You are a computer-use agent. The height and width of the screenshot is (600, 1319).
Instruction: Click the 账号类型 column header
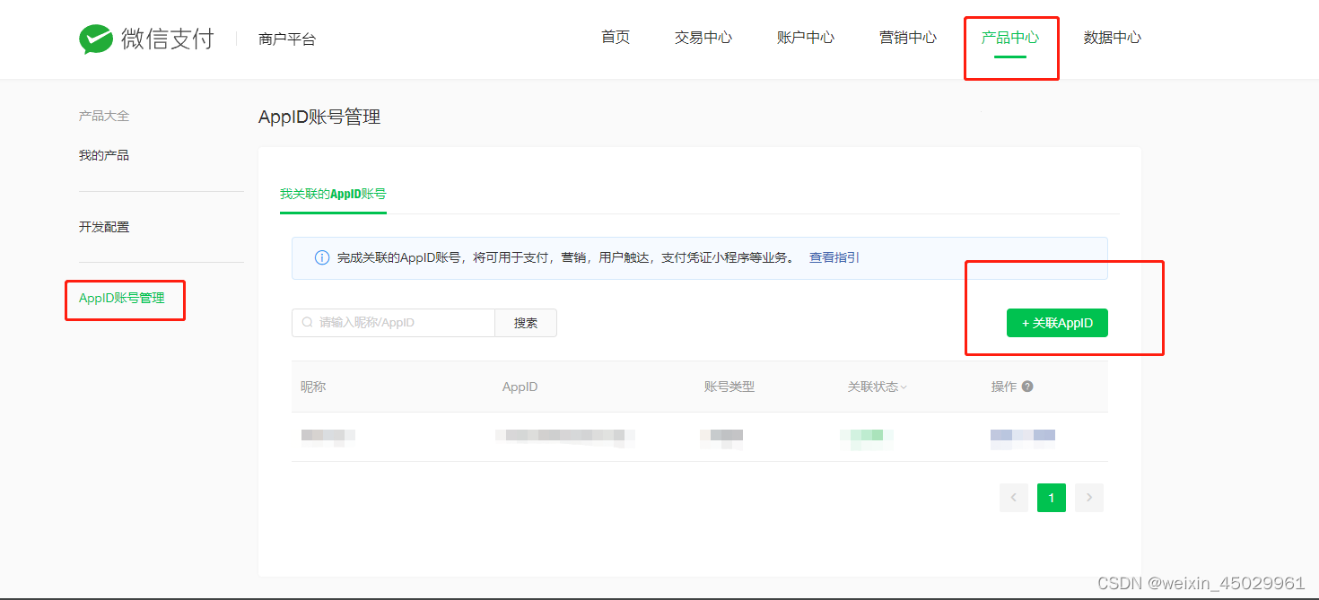[729, 387]
